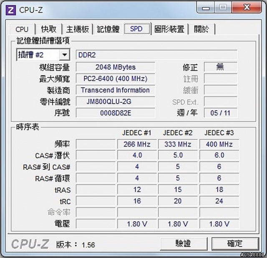Click the PC2-6400 (400 MHz) bandwidth value
The width and height of the screenshot is (267, 258).
(116, 78)
